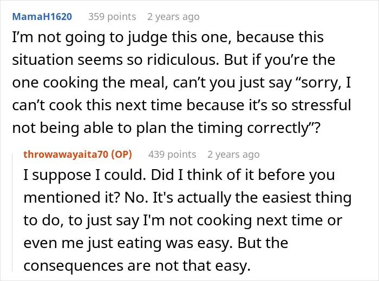Click the line starting 'one cooking the meal'

point(181,83)
